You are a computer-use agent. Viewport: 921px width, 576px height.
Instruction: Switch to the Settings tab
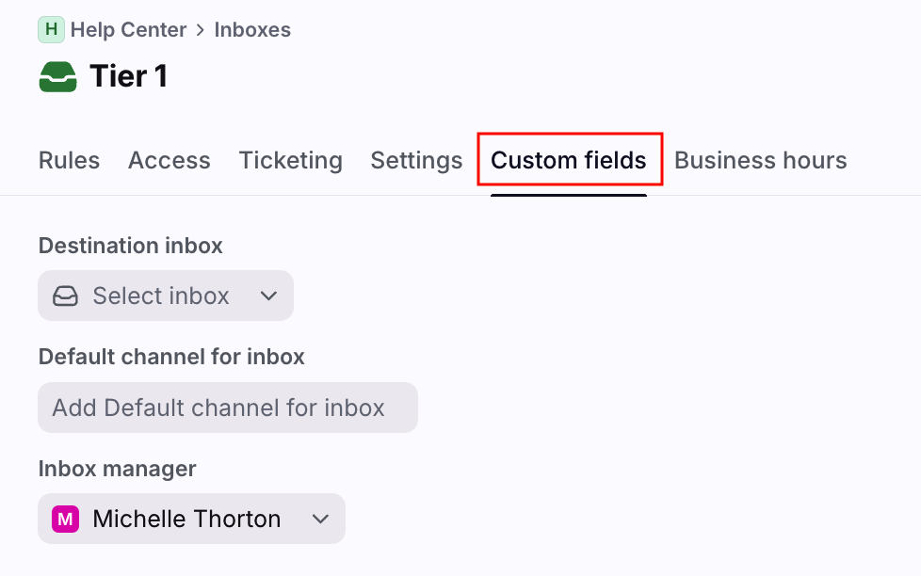[x=416, y=161]
